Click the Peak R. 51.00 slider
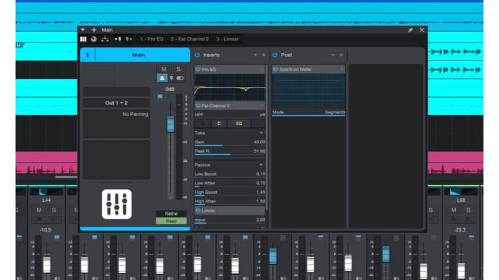Viewport: 499px width, 280px height. [x=230, y=151]
